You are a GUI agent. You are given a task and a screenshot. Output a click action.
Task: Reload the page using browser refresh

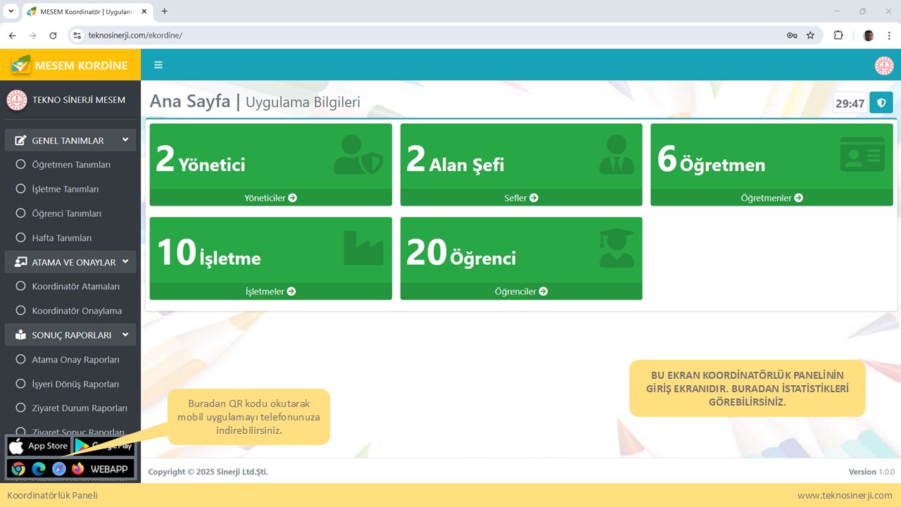[x=53, y=35]
